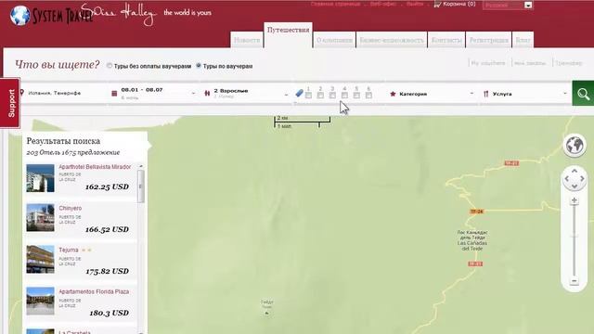594x334 pixels.
Task: Click the Мои заказы link
Action: [x=530, y=63]
